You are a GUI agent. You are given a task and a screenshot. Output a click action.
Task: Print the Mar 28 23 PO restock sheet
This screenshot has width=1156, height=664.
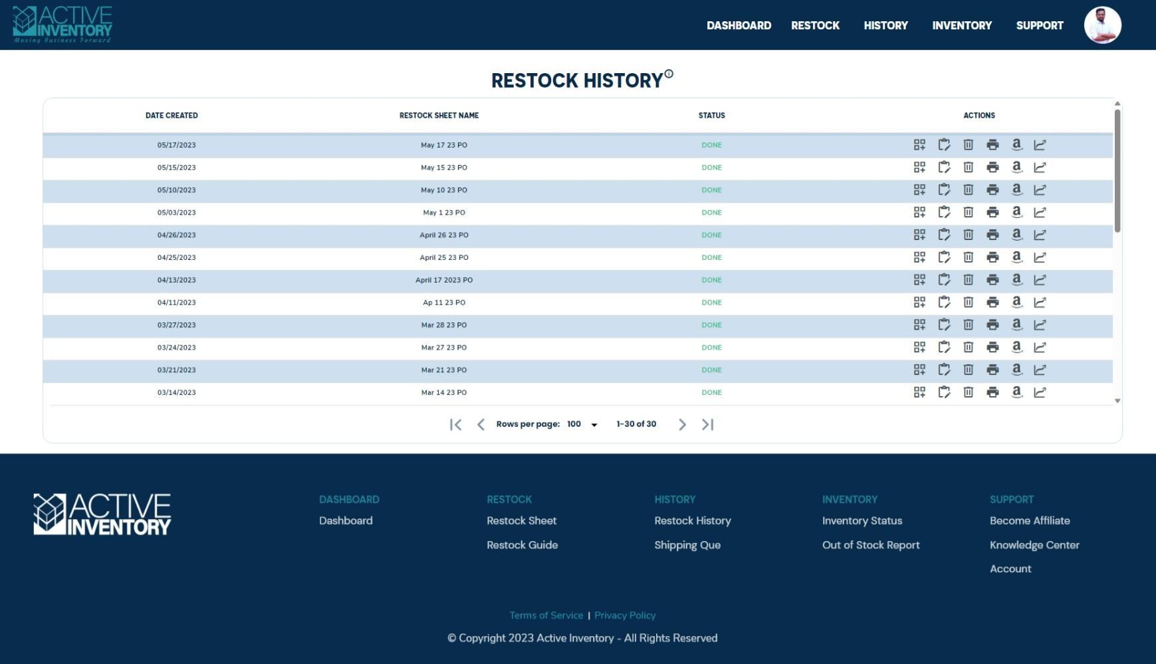click(x=992, y=325)
